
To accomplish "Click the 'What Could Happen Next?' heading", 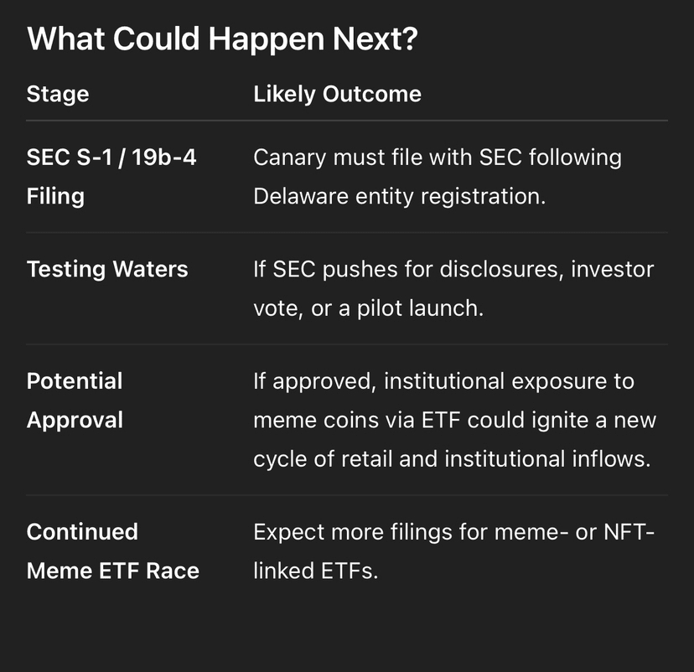I will tap(222, 40).
